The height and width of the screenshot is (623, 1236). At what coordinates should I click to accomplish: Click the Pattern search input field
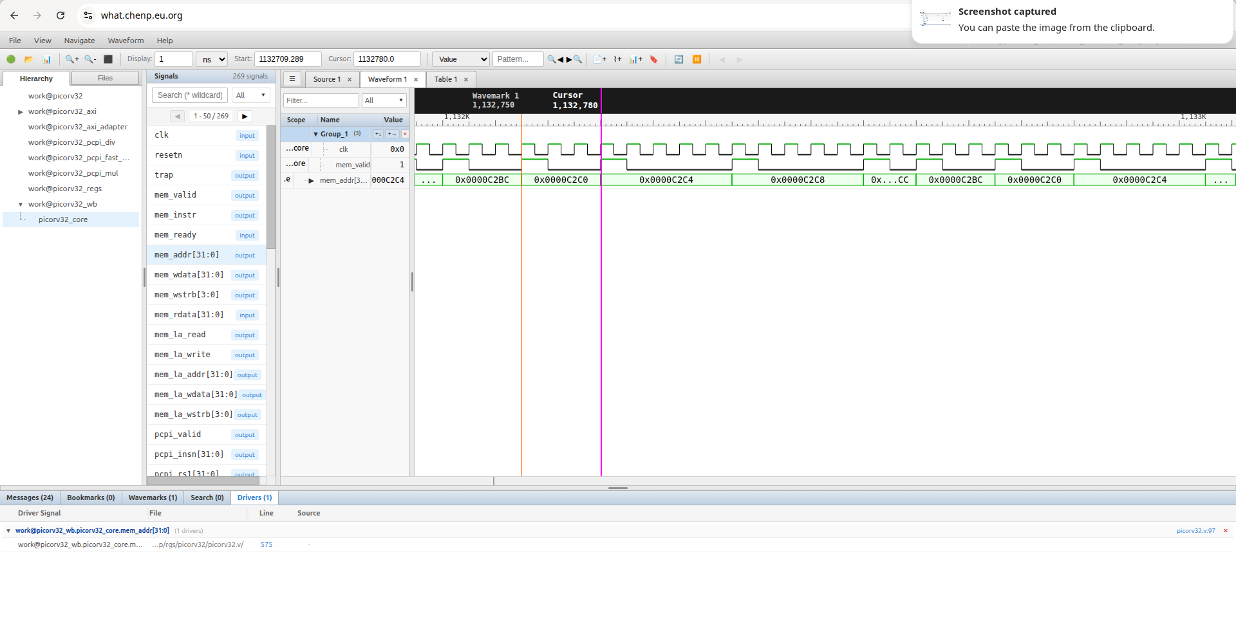pos(518,59)
